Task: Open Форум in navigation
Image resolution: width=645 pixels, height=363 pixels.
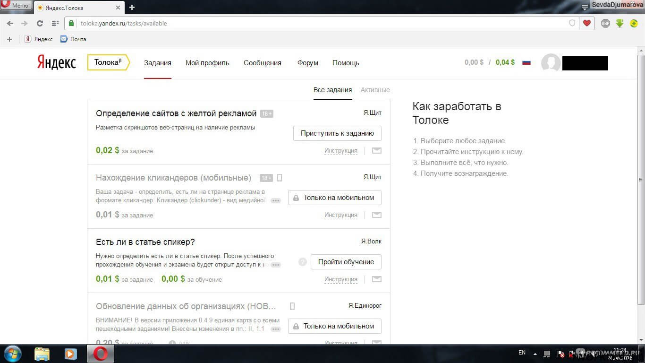Action: (308, 63)
